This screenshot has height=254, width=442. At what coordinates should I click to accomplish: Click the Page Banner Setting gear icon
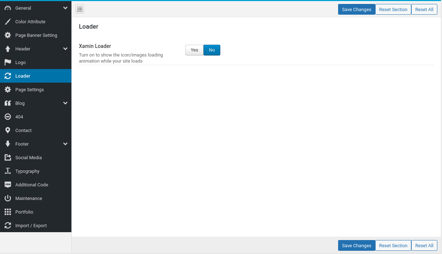(x=7, y=35)
